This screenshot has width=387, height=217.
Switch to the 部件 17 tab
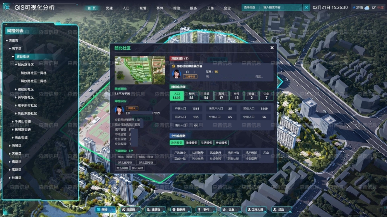click(x=221, y=96)
